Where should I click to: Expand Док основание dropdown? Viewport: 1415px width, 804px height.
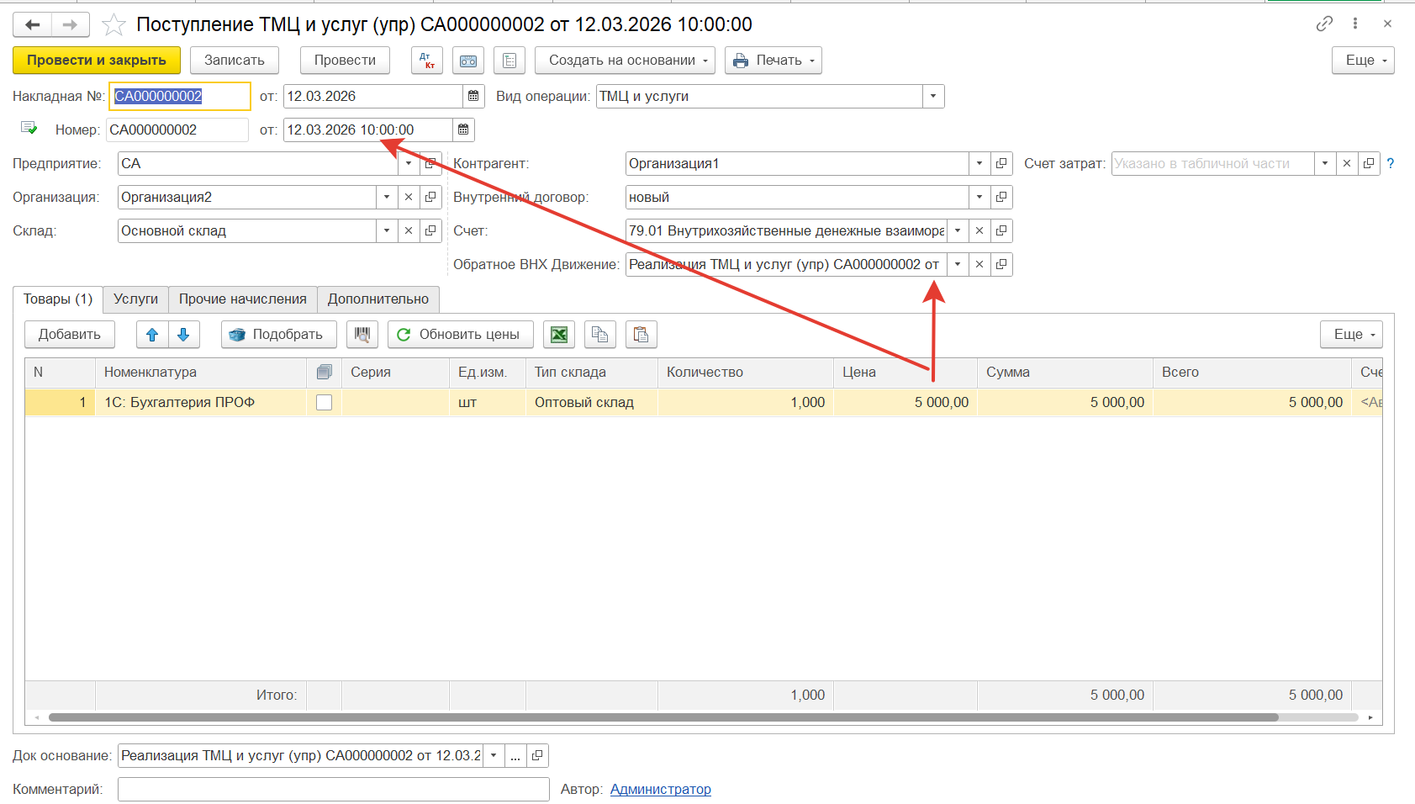(x=494, y=756)
